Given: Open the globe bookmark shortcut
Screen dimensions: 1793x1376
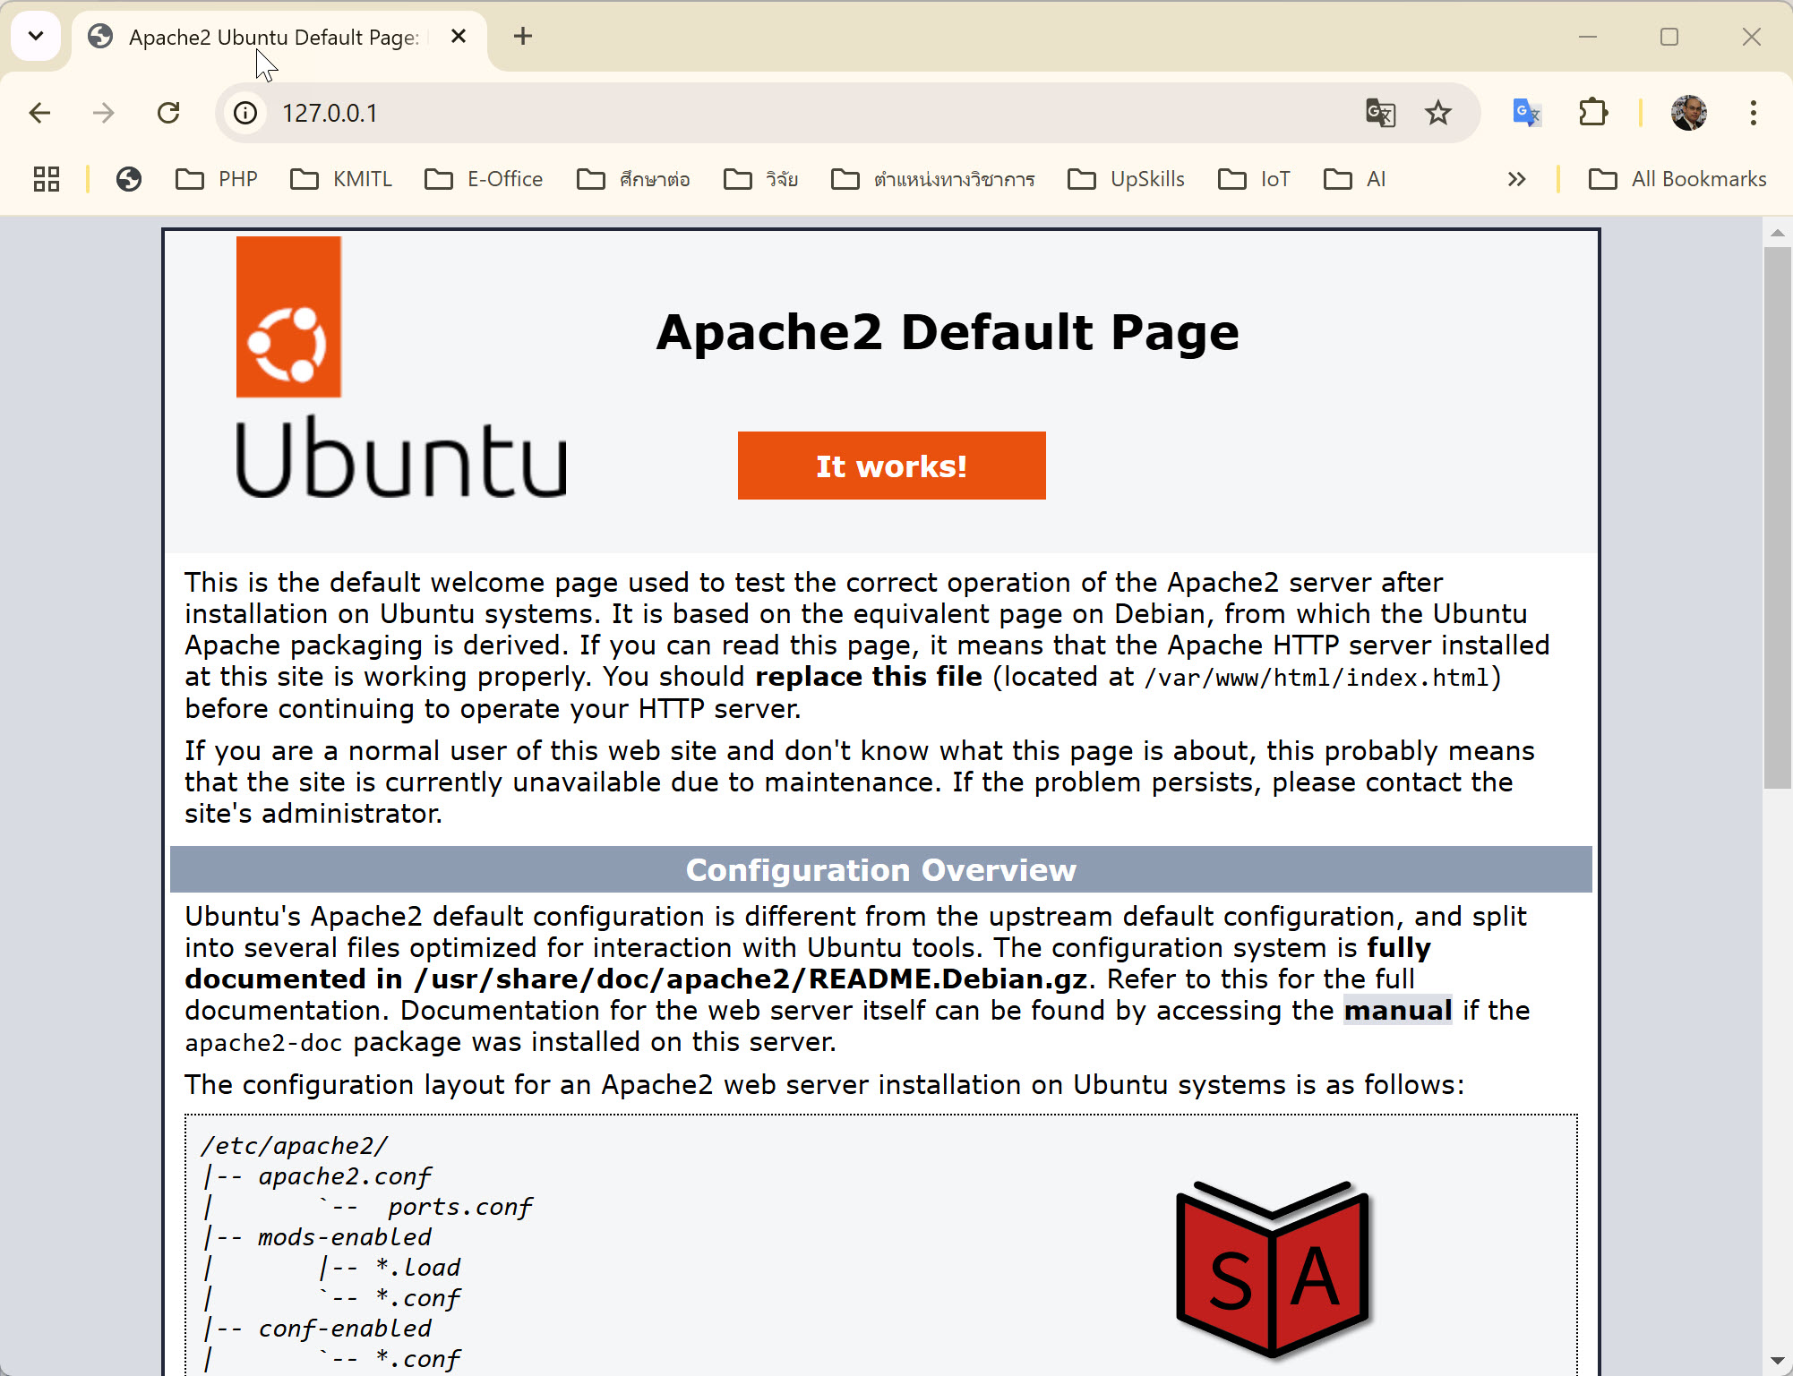Looking at the screenshot, I should [x=129, y=179].
